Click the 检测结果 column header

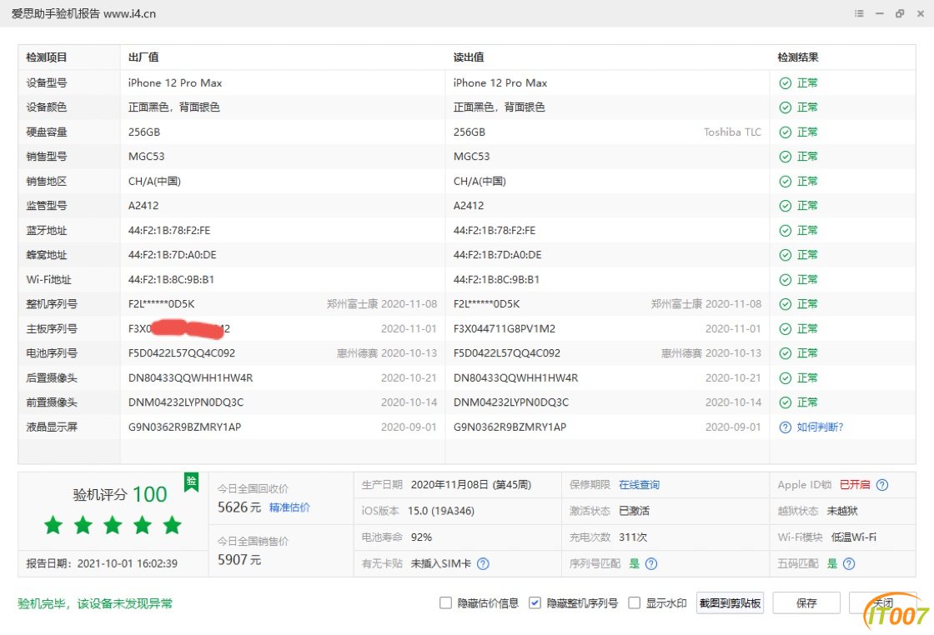coord(797,57)
